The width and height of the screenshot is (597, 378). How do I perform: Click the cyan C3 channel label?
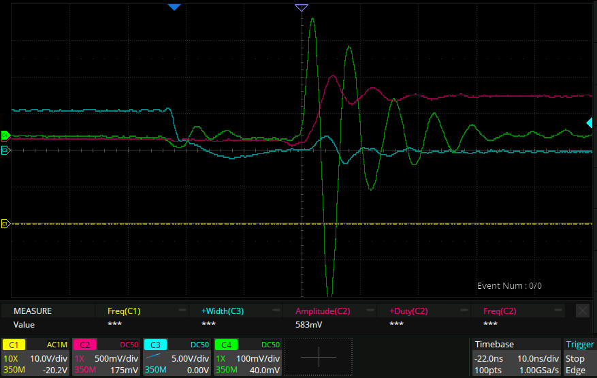pyautogui.click(x=155, y=345)
